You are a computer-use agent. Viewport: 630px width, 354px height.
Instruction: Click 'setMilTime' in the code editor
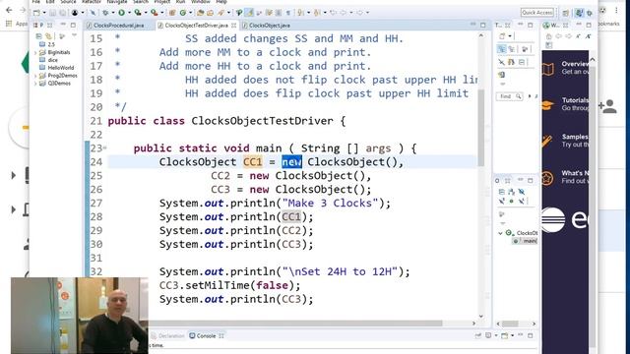218,285
